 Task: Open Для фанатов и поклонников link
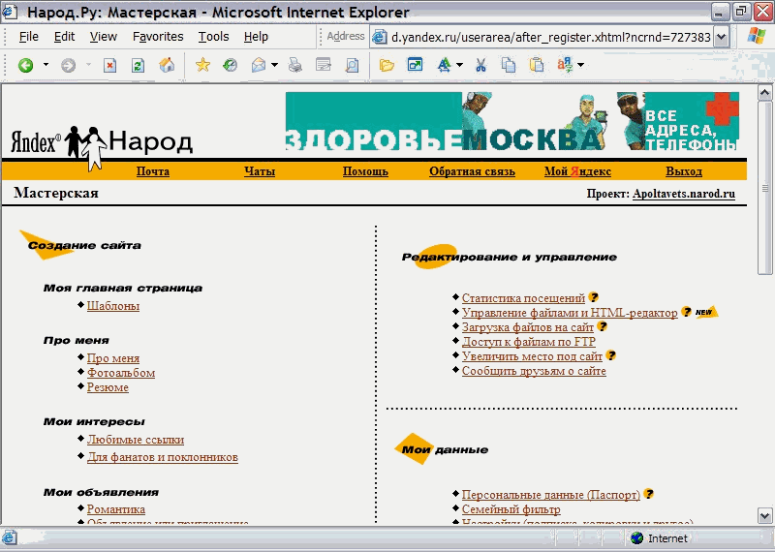163,457
